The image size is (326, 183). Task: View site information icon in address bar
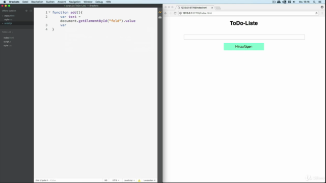[x=180, y=13]
